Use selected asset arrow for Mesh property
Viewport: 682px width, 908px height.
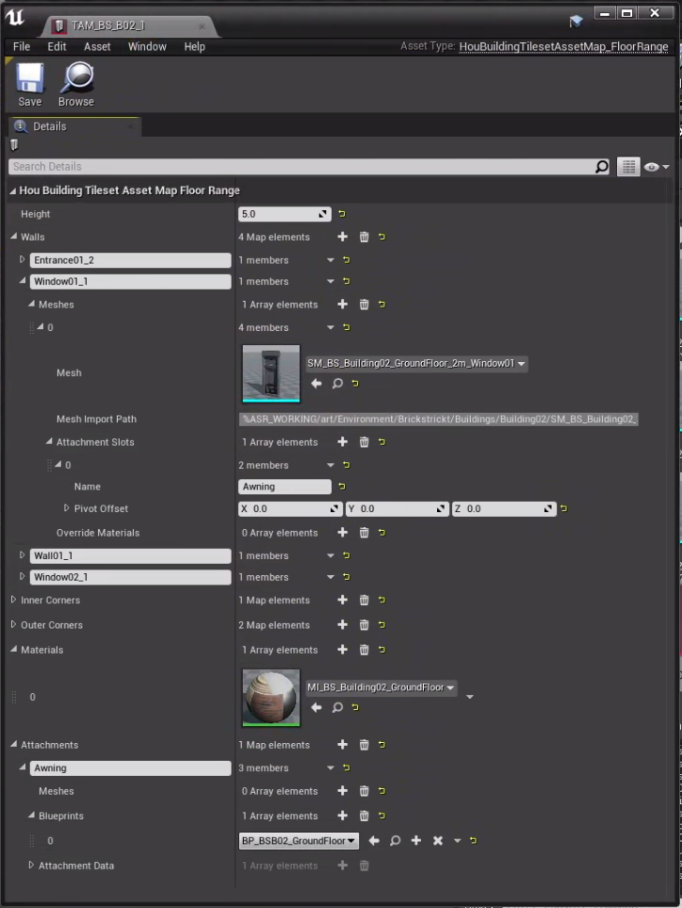pos(317,384)
